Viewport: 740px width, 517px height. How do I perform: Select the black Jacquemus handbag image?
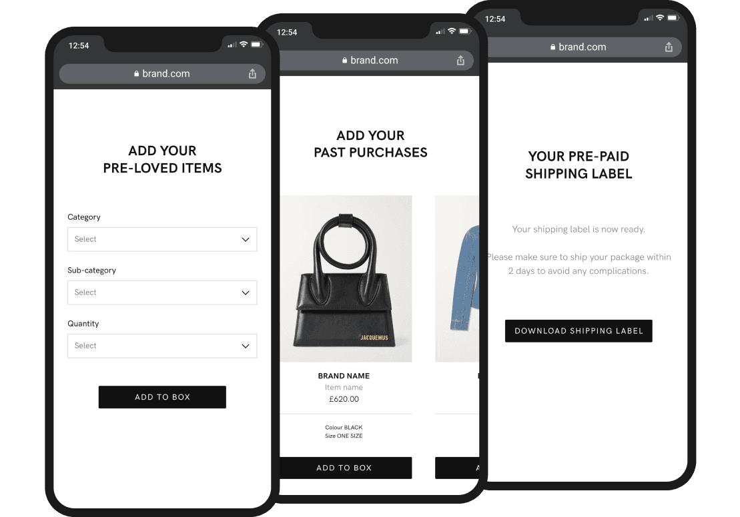[346, 279]
